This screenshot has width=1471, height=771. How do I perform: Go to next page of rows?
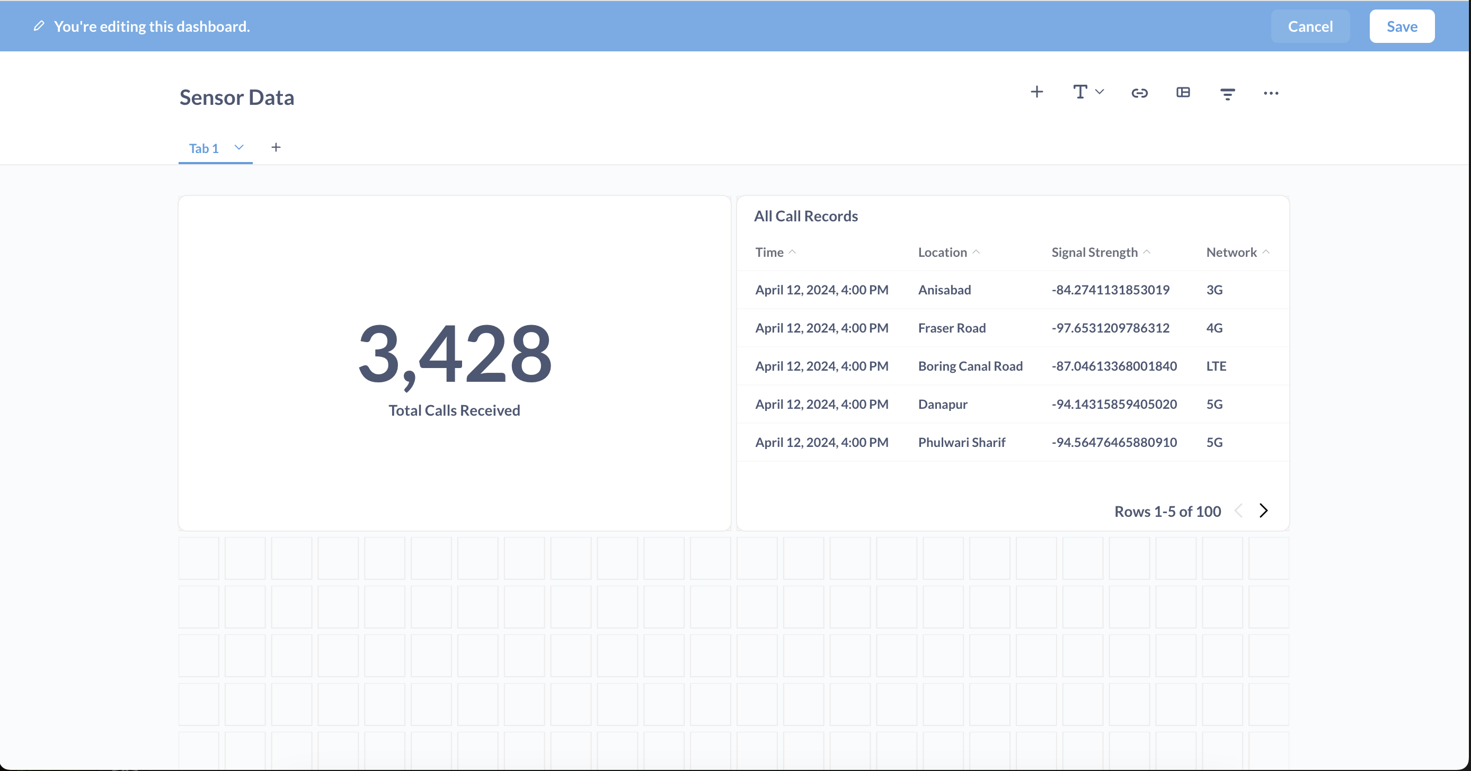point(1263,511)
